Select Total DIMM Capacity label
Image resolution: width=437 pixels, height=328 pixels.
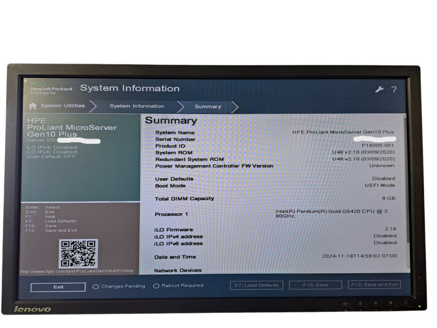(185, 198)
